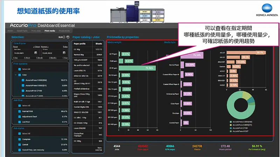Sort by Sheets column header
Screen dimensions: 280x157
tap(99, 44)
